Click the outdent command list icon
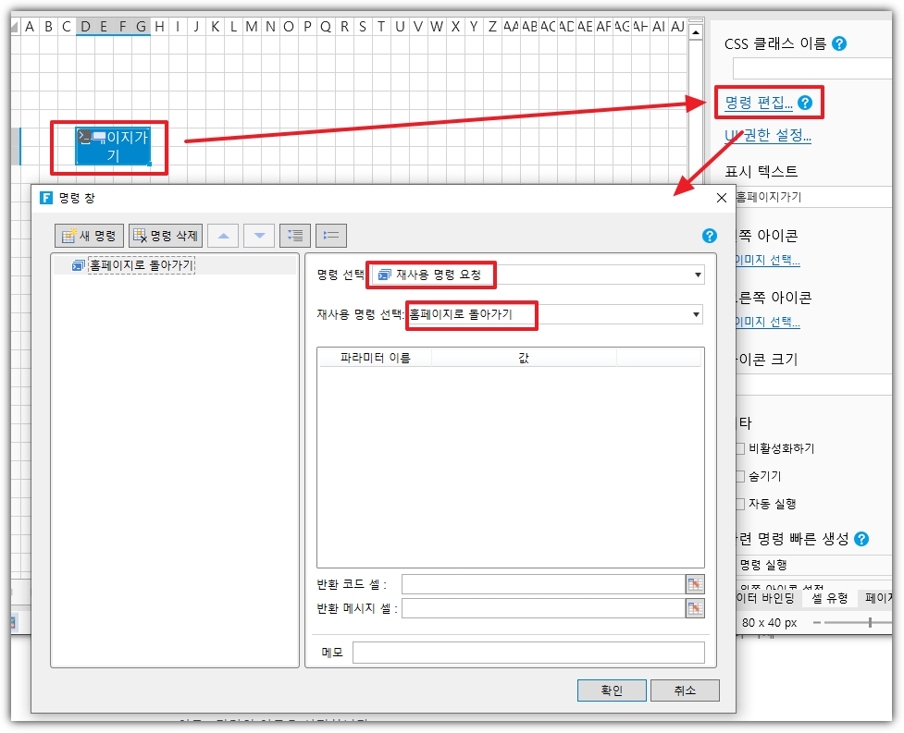 tap(331, 236)
